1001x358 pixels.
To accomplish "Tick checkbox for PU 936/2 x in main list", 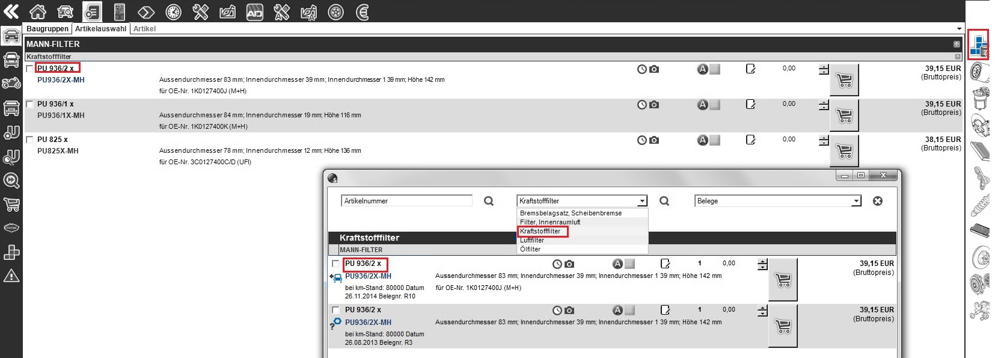I will click(x=29, y=69).
